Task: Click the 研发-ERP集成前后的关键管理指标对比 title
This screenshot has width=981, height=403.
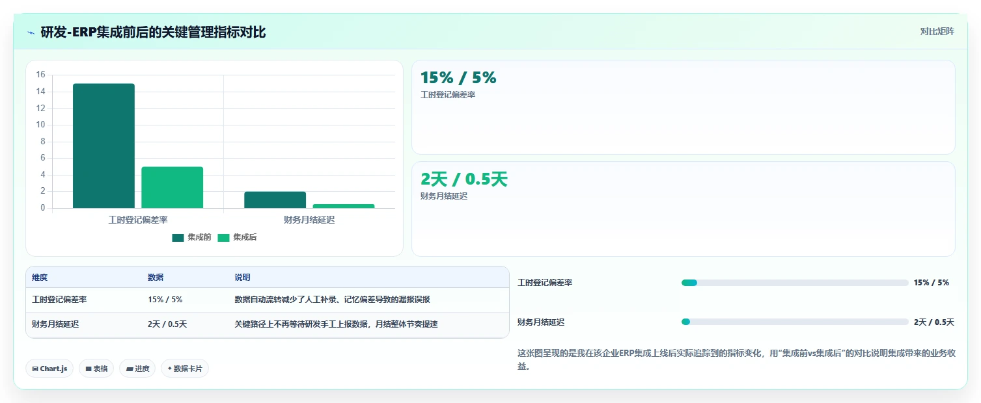Action: 153,32
